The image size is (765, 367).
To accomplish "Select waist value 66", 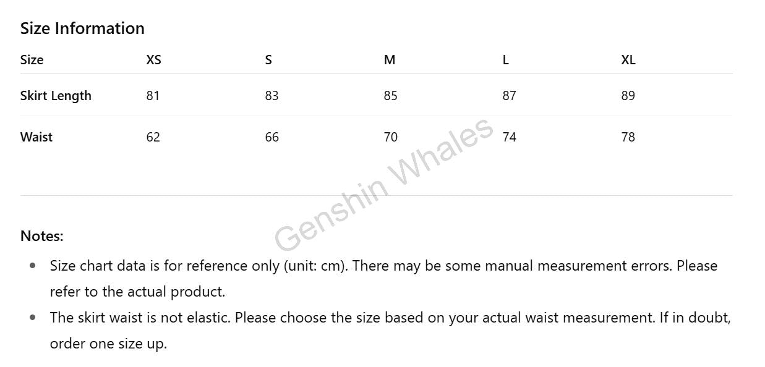I will [x=272, y=137].
